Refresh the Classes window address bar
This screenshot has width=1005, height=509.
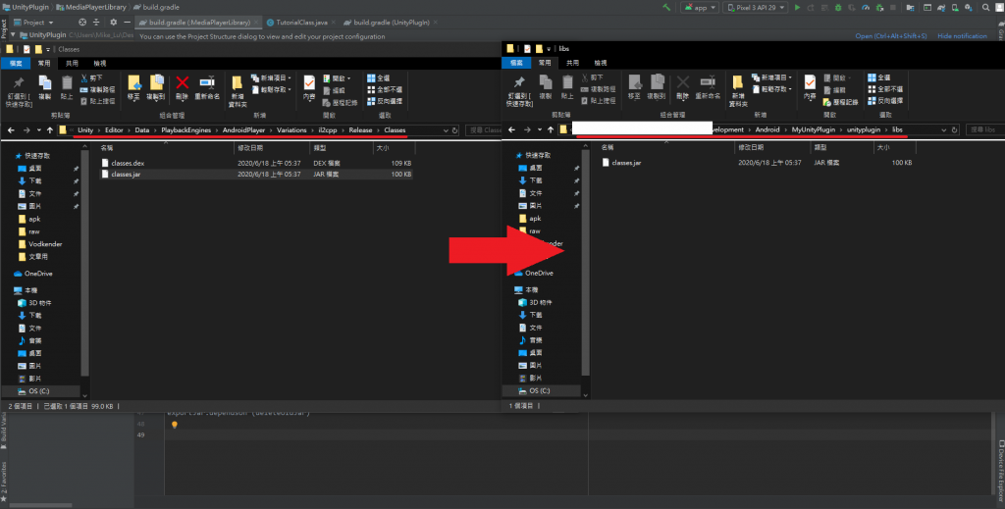pyautogui.click(x=455, y=130)
